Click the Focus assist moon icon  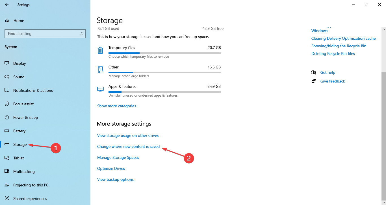(x=7, y=104)
